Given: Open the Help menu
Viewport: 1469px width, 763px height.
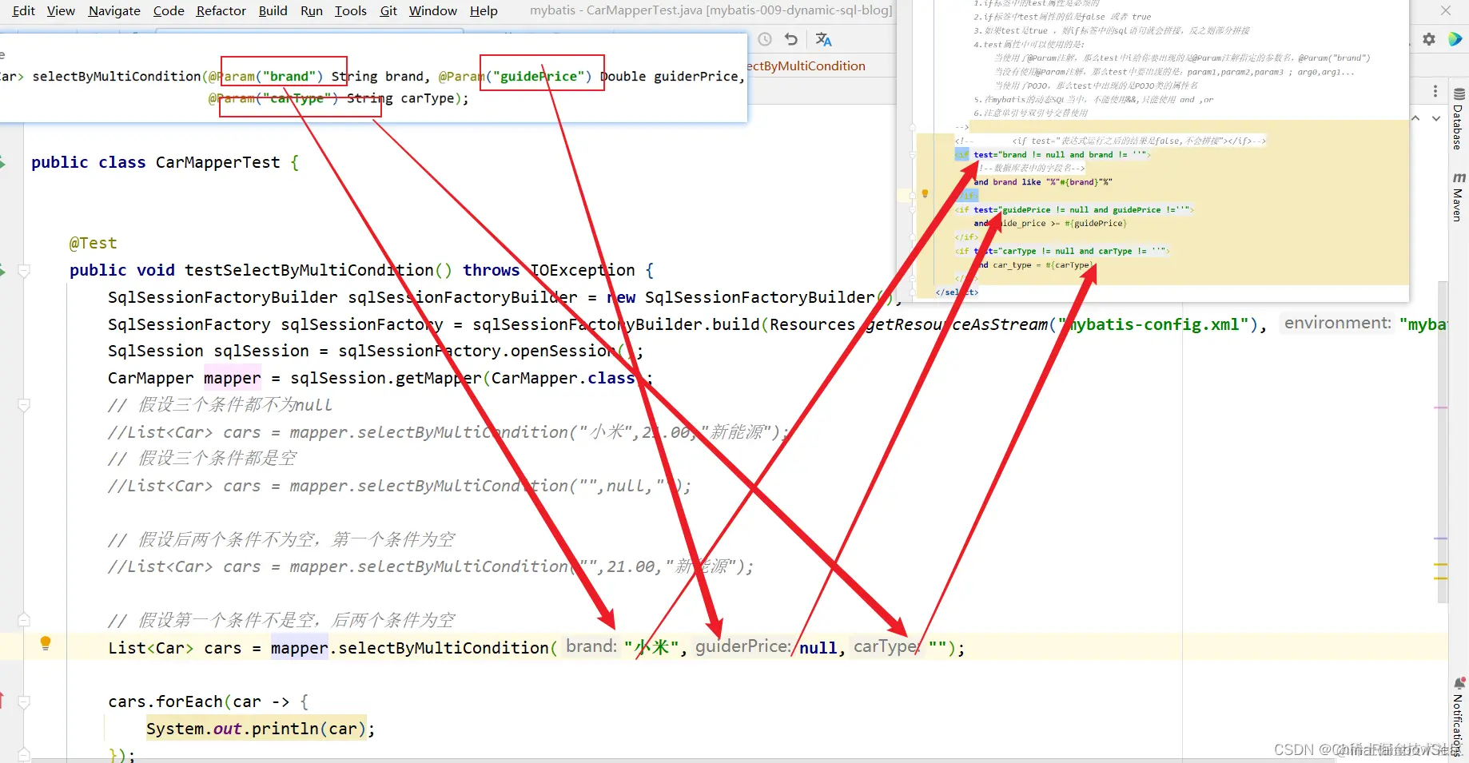Looking at the screenshot, I should [x=484, y=10].
